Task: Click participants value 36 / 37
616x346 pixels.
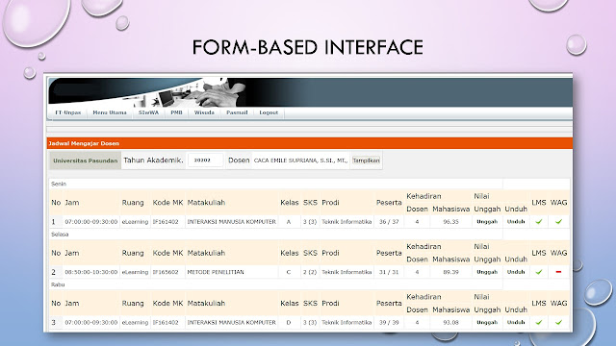Action: tap(389, 222)
